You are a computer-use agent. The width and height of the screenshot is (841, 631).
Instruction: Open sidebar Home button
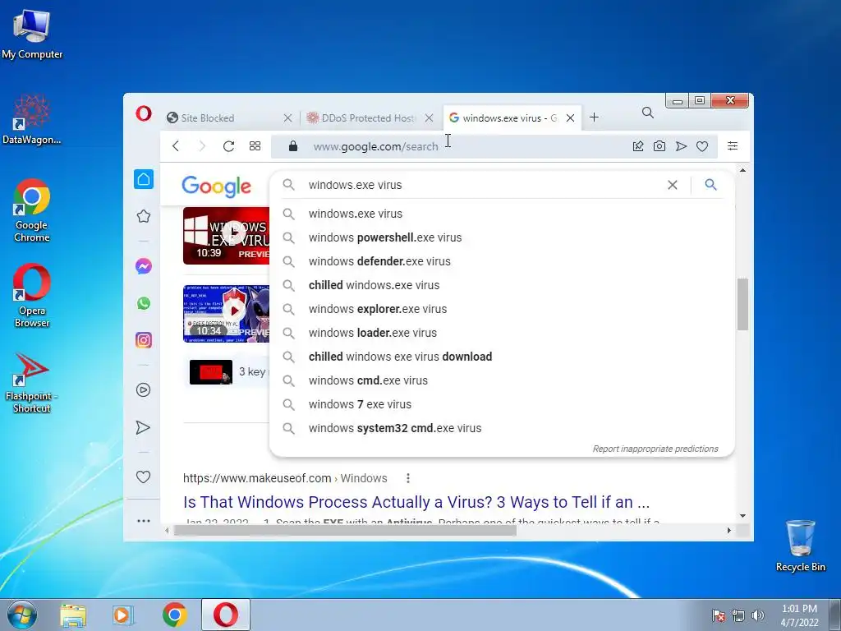[x=143, y=179]
